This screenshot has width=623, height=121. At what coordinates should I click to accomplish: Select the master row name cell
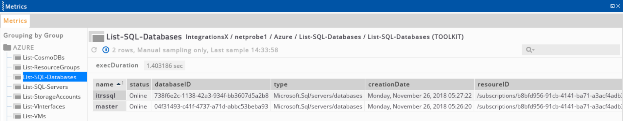pyautogui.click(x=110, y=106)
